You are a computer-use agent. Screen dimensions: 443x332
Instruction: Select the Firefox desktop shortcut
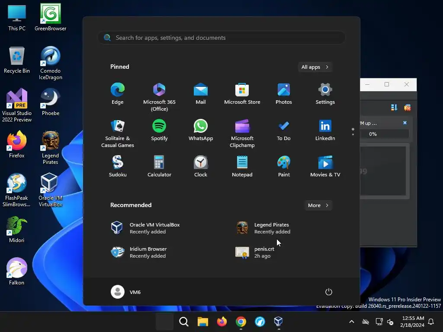point(17,144)
